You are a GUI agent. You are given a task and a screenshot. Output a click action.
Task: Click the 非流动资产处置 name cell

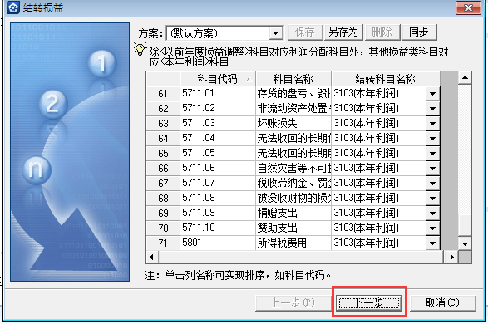[x=293, y=109]
